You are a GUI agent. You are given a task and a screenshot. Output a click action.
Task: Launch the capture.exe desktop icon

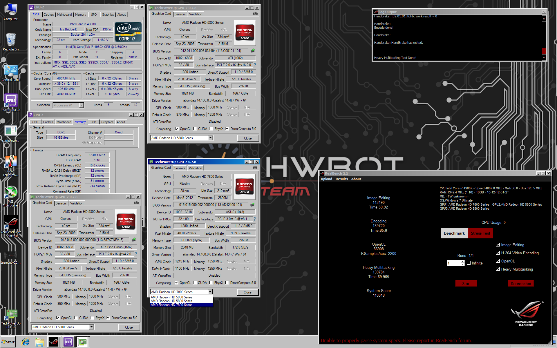pyautogui.click(x=11, y=134)
